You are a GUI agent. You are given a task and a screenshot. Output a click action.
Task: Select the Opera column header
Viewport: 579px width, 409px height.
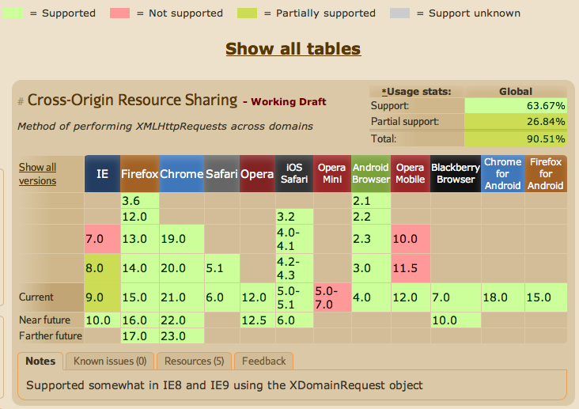[x=257, y=174]
